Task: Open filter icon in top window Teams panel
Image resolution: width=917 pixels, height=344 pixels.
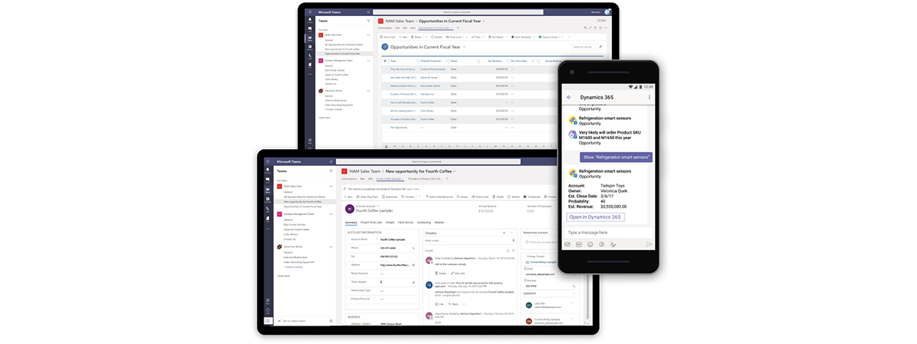Action: (368, 21)
